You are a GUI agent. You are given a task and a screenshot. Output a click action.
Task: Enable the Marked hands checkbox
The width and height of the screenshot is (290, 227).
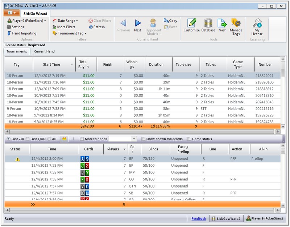coord(82,139)
